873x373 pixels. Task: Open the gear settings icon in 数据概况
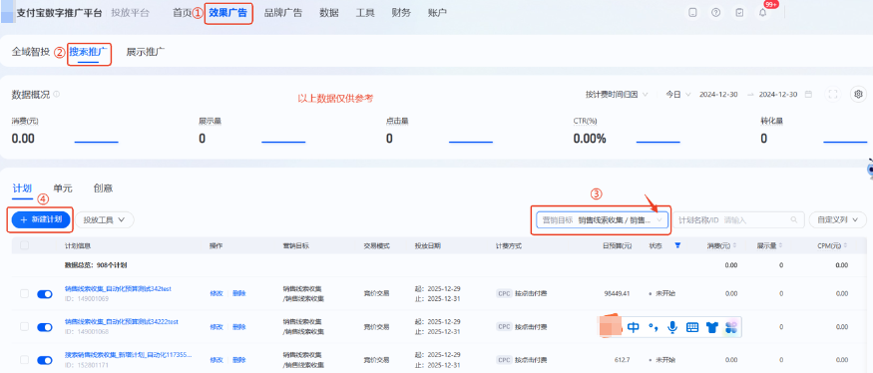pyautogui.click(x=858, y=94)
